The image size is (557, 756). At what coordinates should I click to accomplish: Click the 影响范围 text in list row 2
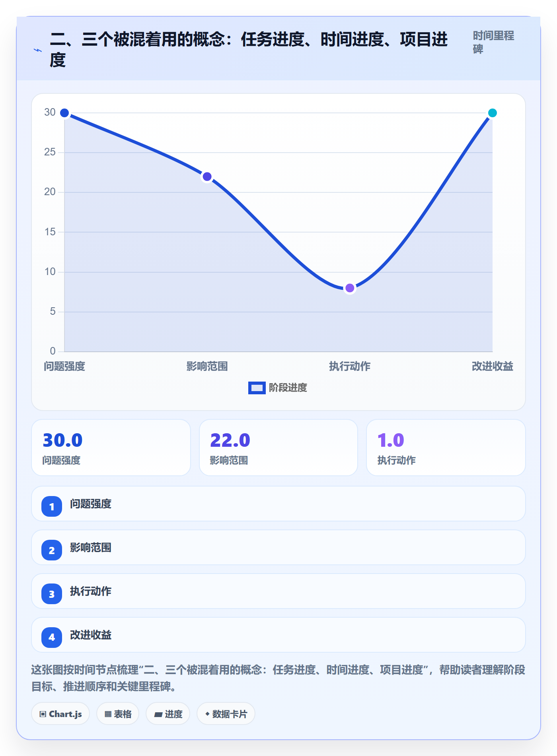point(91,548)
